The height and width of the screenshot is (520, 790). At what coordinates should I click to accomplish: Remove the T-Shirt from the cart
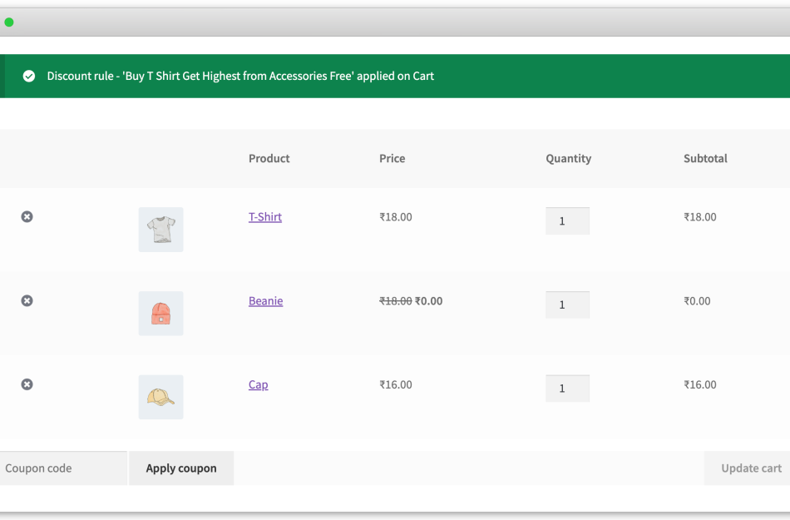point(27,217)
